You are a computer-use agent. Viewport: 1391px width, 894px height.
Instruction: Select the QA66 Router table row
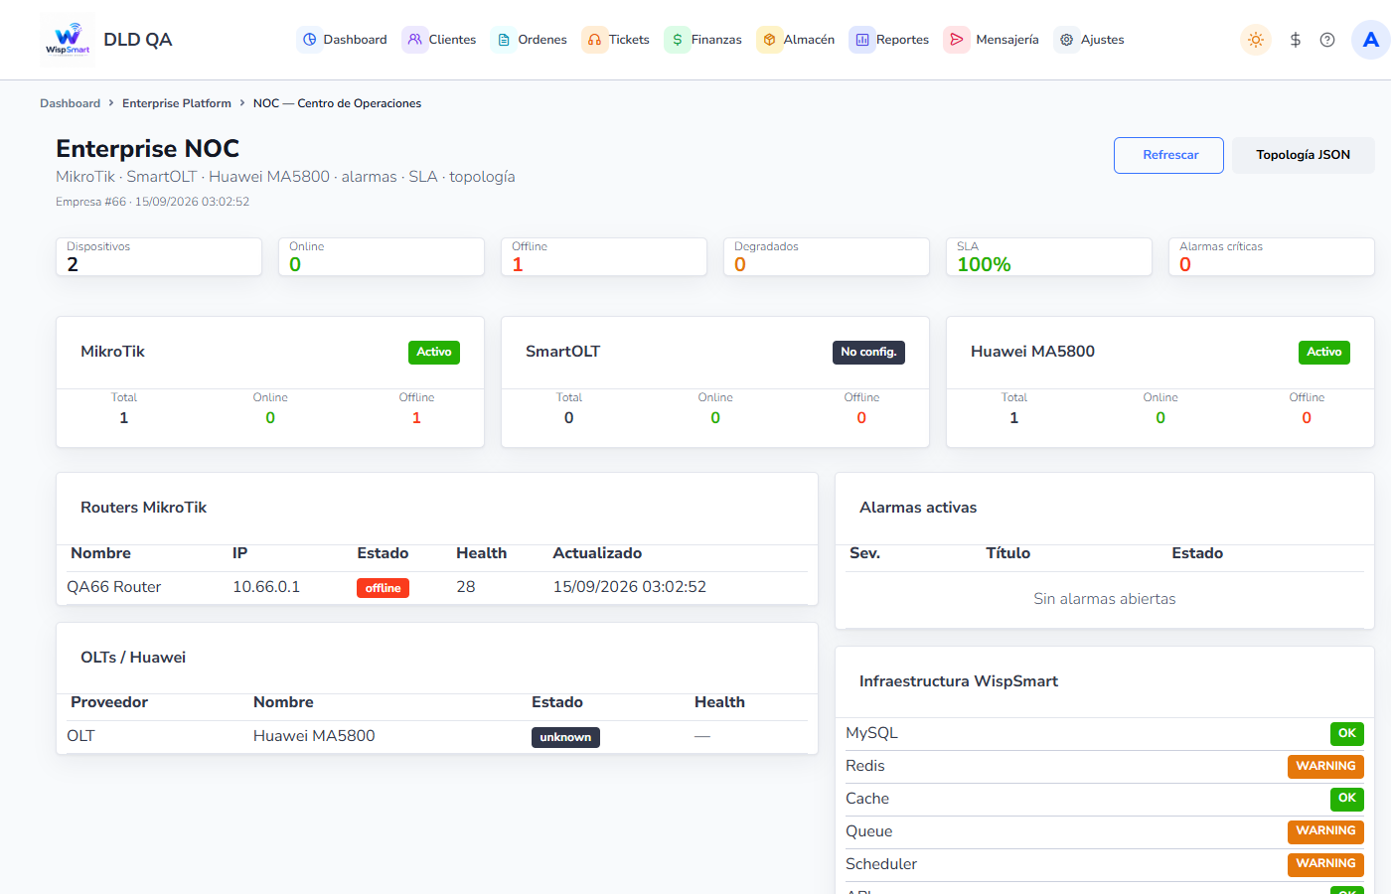437,587
